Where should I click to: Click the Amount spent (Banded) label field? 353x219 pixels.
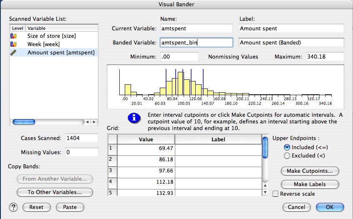pos(291,42)
